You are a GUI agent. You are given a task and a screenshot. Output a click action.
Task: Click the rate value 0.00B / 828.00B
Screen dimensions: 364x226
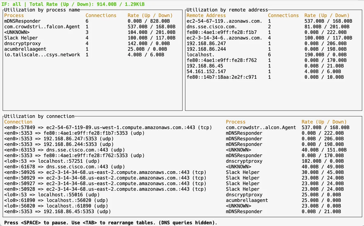[148, 21]
